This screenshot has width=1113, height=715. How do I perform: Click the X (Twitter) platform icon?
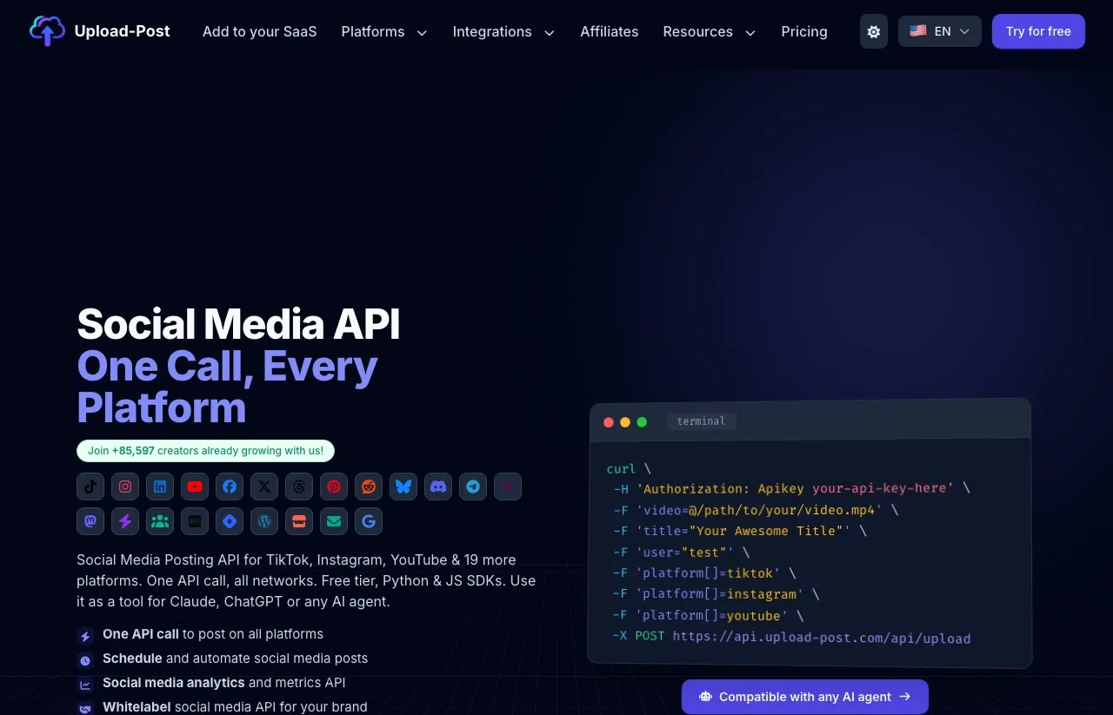tap(264, 487)
